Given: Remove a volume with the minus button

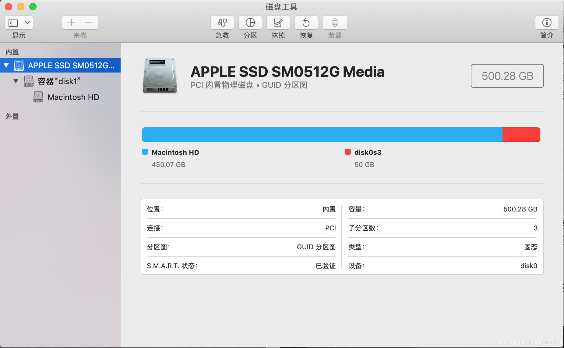Looking at the screenshot, I should pos(89,23).
